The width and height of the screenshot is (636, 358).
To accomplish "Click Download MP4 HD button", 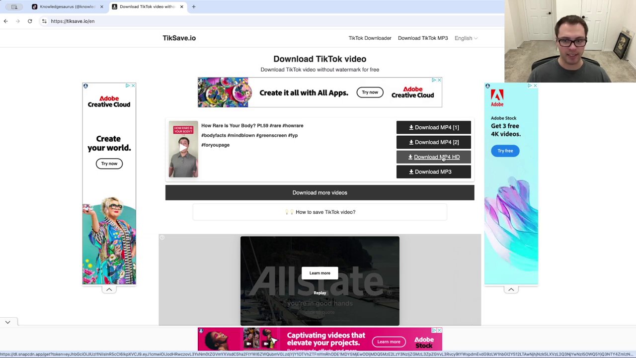I will coord(433,157).
